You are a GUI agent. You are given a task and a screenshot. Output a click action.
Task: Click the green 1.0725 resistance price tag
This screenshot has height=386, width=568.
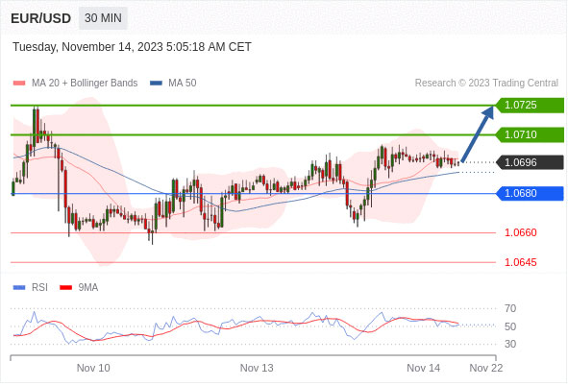[530, 106]
